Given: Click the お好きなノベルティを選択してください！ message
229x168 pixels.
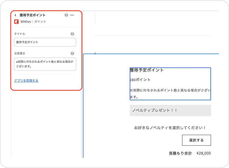Looking at the screenshot, I should click(x=170, y=128).
